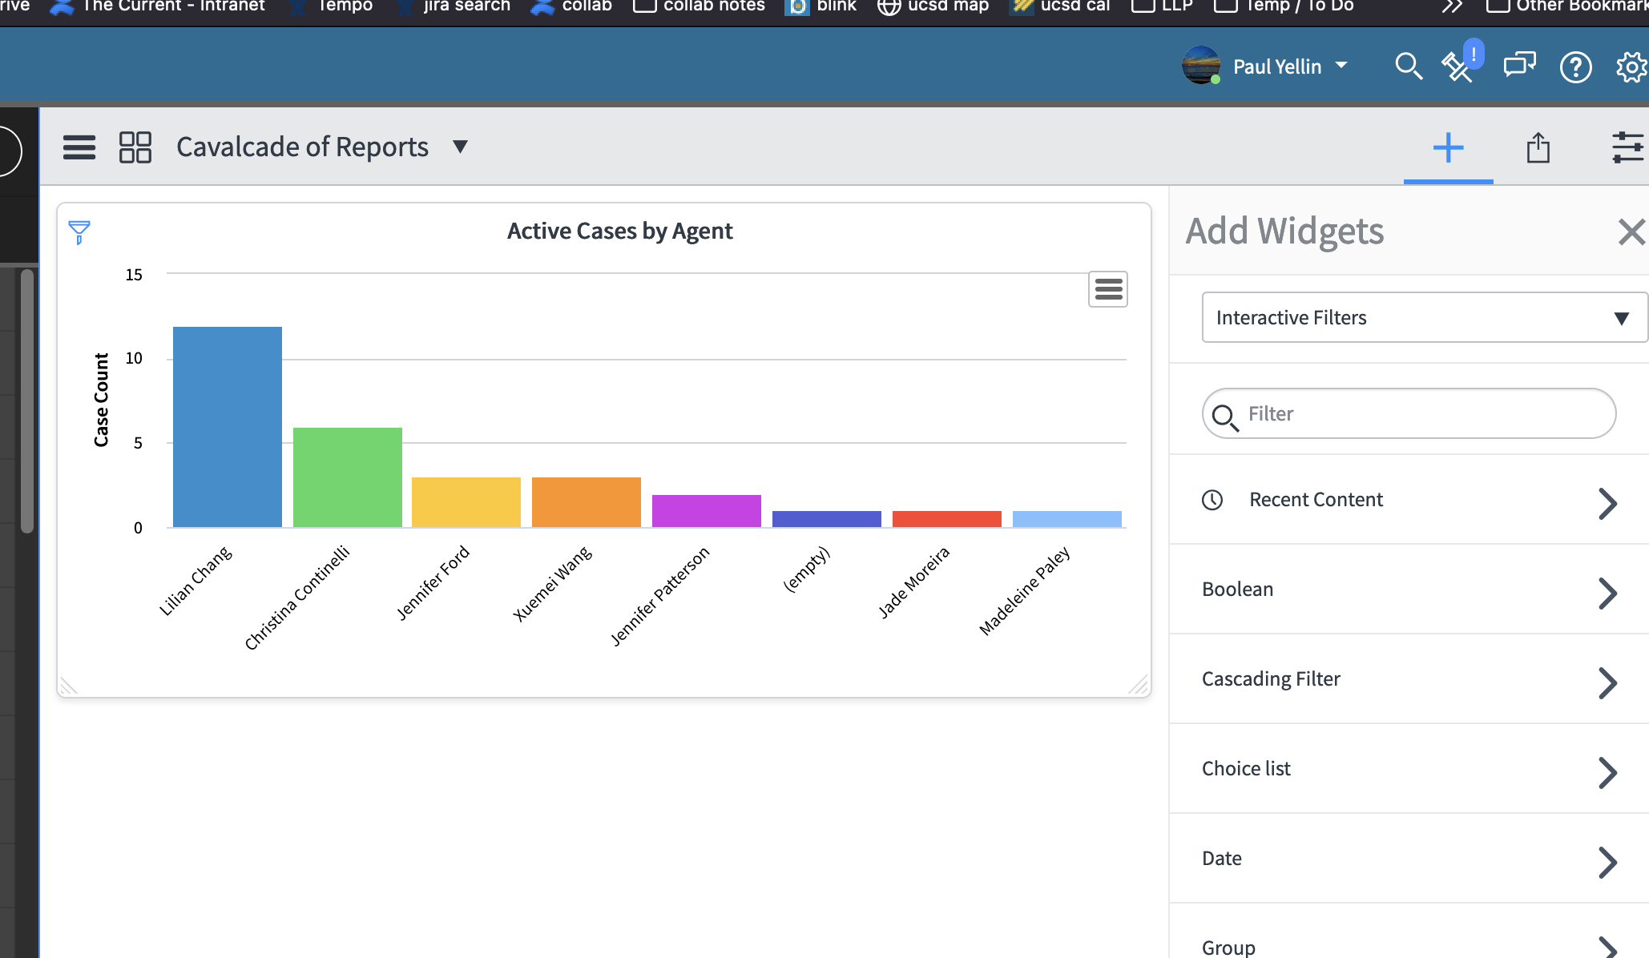Screen dimensions: 1649x958
Task: Expand the Boolean filter category
Action: (1409, 590)
